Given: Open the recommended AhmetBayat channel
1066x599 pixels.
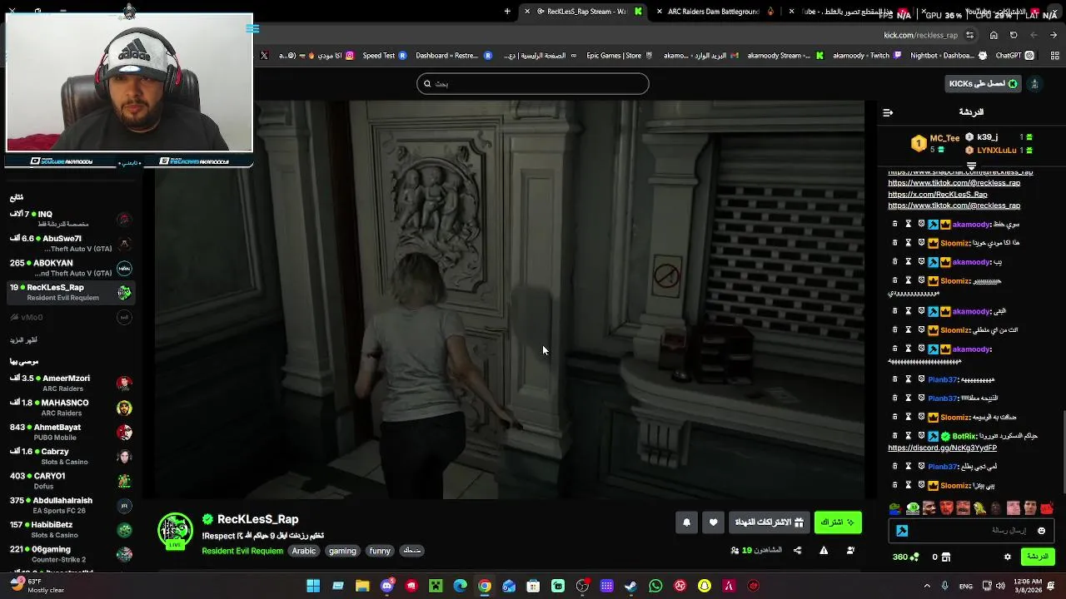Looking at the screenshot, I should pos(71,432).
